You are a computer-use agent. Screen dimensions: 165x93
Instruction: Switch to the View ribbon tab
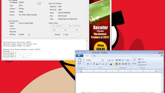(94, 56)
